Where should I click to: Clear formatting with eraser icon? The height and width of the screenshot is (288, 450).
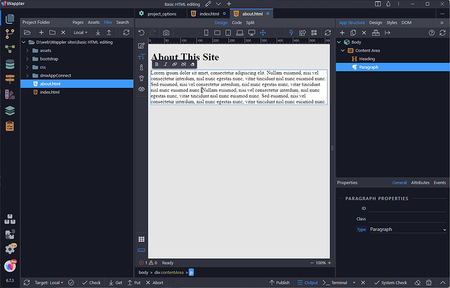tap(192, 64)
